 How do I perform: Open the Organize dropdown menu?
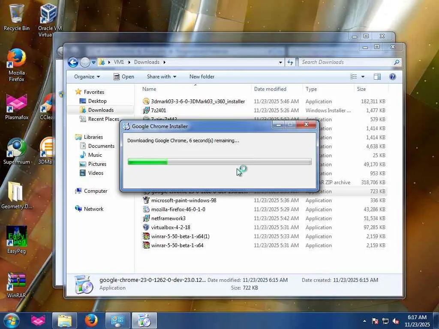pyautogui.click(x=87, y=77)
